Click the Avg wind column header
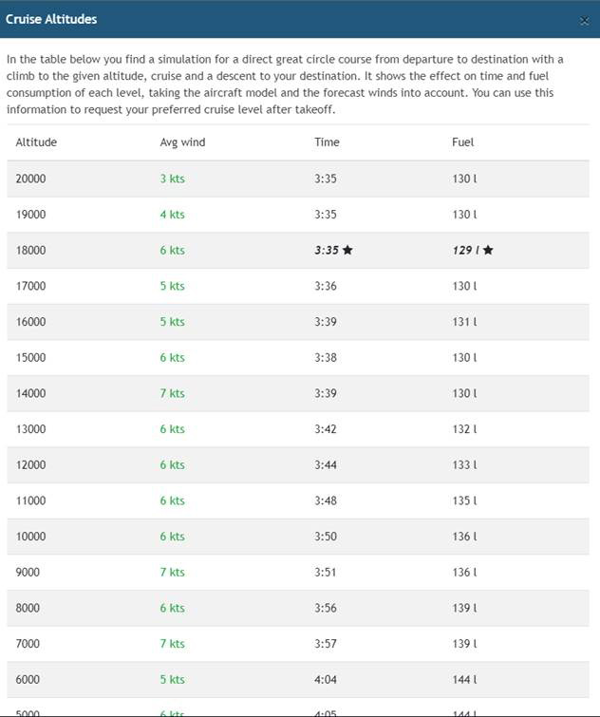This screenshot has height=717, width=600. point(182,142)
